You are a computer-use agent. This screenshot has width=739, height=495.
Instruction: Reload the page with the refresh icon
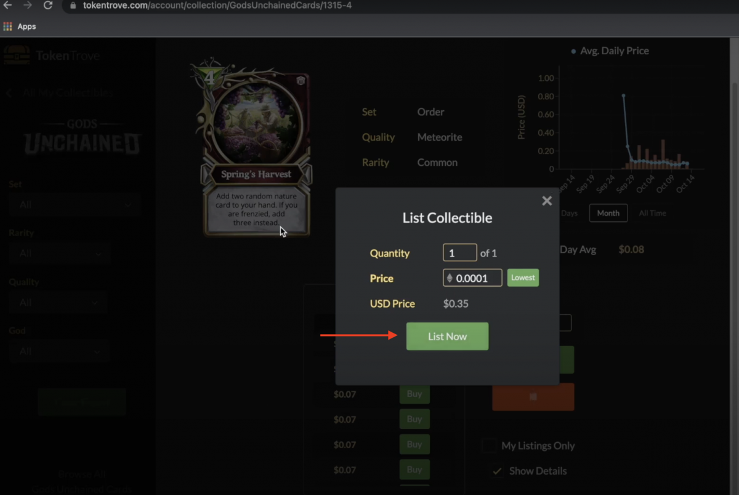click(48, 6)
